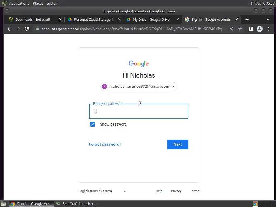Uncheck the Show password checkbox
This screenshot has height=207, width=276.
(92, 124)
